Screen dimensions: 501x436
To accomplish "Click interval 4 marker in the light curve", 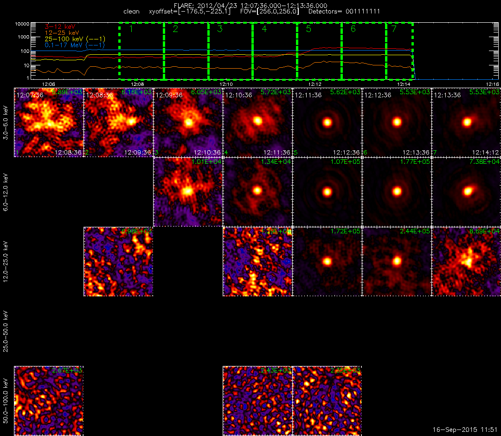I will point(264,29).
